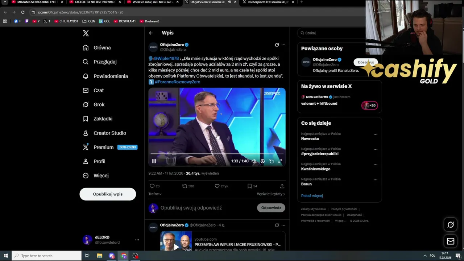The height and width of the screenshot is (261, 464).
Task: Click the Odpowiedz button
Action: pos(271,208)
